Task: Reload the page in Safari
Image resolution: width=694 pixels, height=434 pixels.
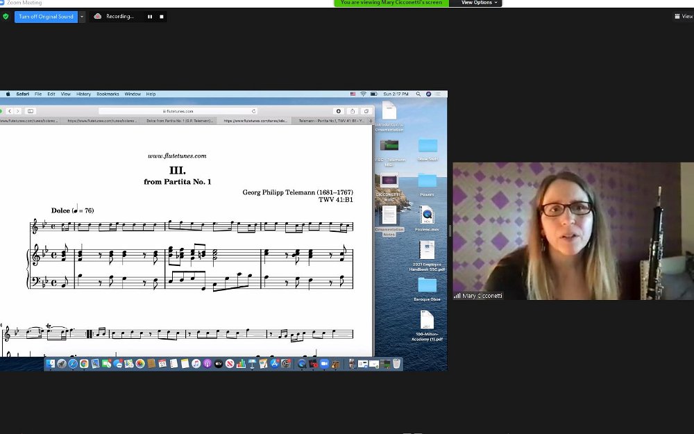Action: click(x=253, y=111)
